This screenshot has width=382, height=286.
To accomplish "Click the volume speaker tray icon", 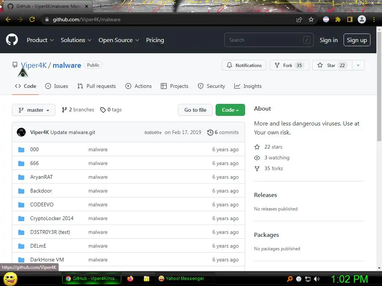I will [x=317, y=279].
